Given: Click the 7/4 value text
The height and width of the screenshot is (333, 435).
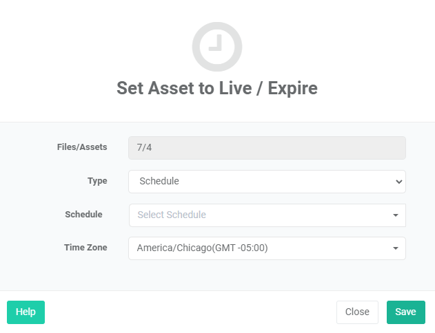Looking at the screenshot, I should (144, 147).
